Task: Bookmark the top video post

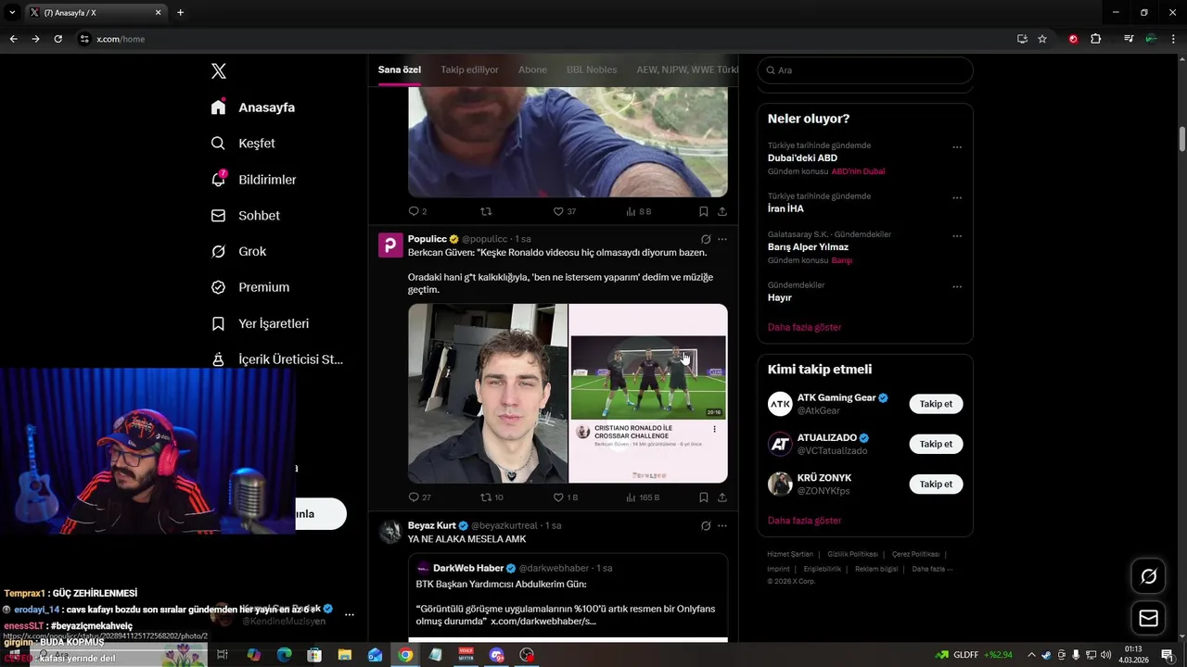Action: (x=704, y=211)
